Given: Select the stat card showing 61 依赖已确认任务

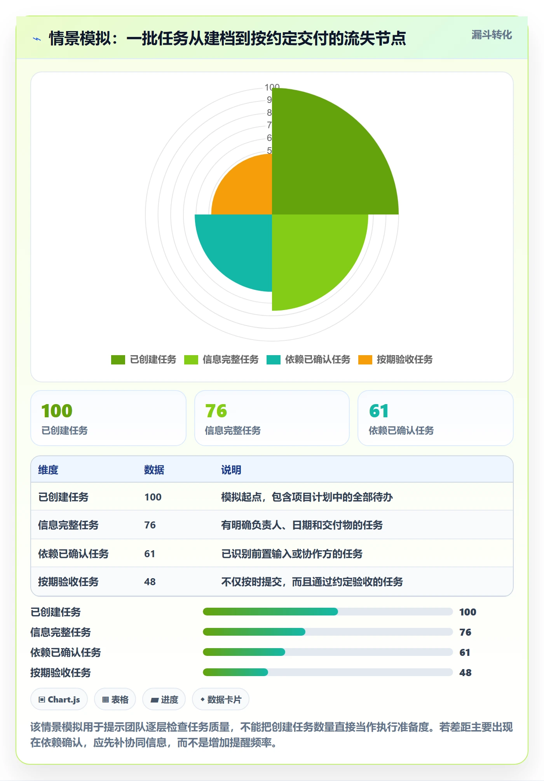Looking at the screenshot, I should pos(436,418).
